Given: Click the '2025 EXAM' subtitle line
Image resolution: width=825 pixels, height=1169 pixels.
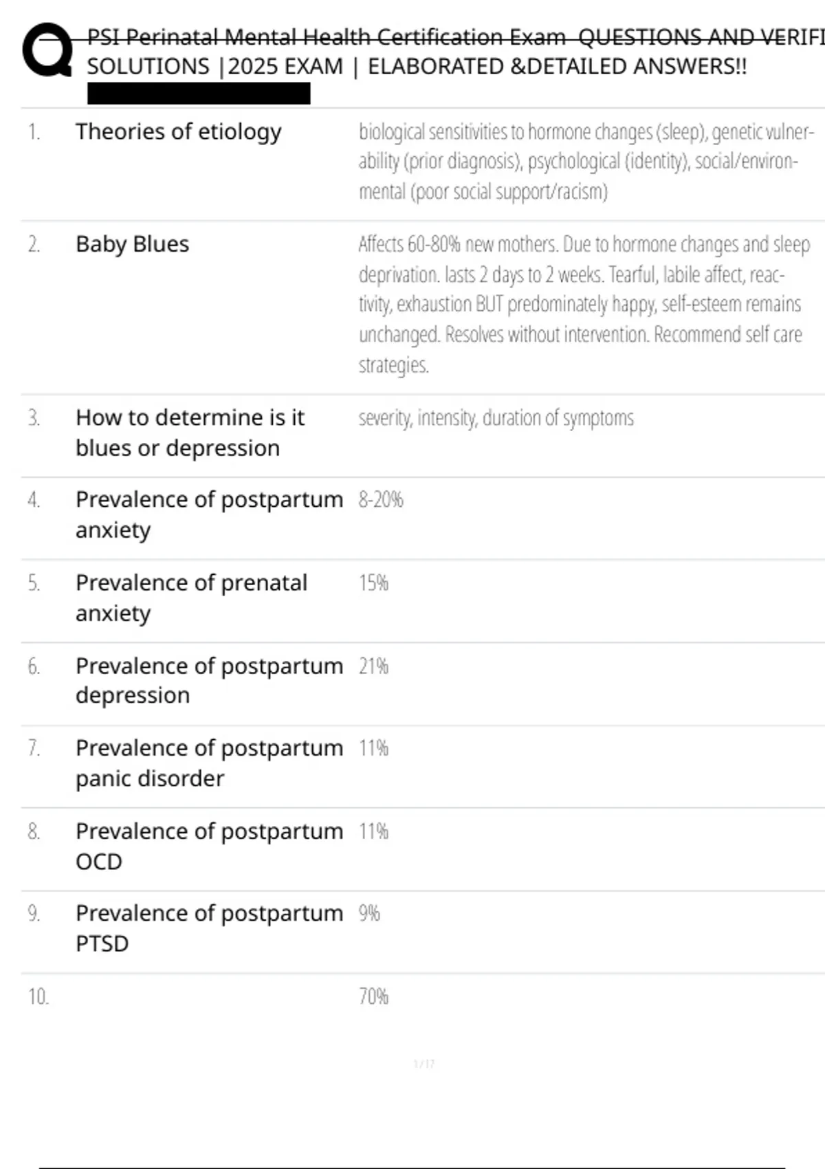Looking at the screenshot, I should pos(416,67).
